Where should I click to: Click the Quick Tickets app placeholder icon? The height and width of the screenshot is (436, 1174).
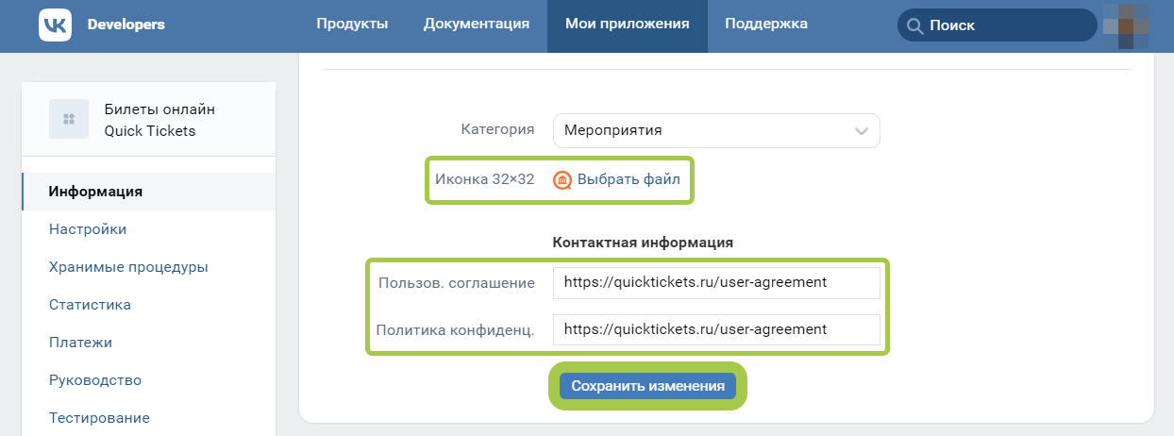pyautogui.click(x=69, y=119)
